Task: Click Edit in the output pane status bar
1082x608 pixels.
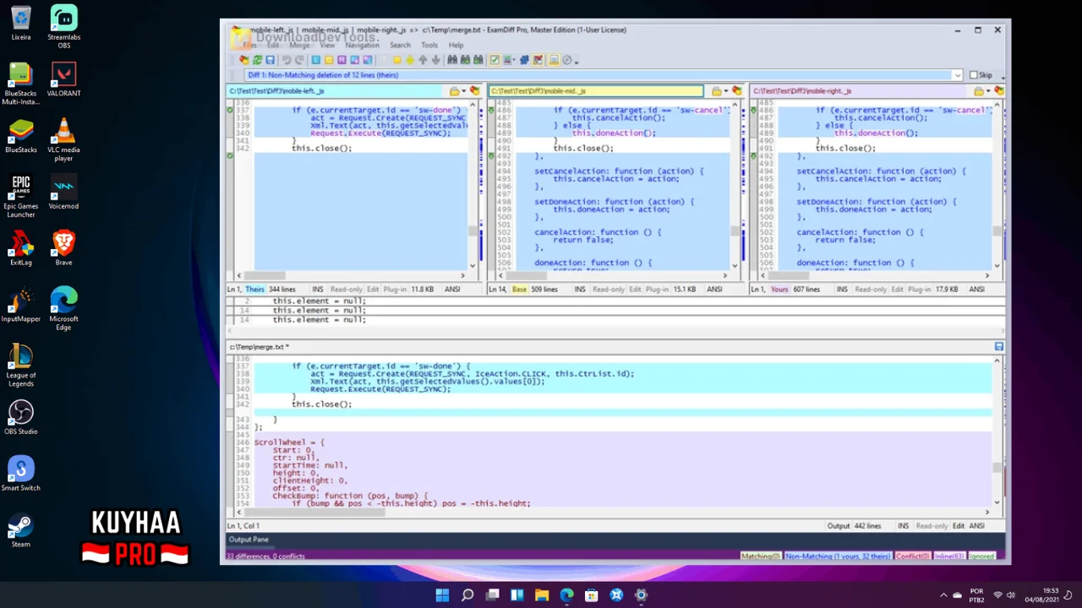Action: click(958, 526)
